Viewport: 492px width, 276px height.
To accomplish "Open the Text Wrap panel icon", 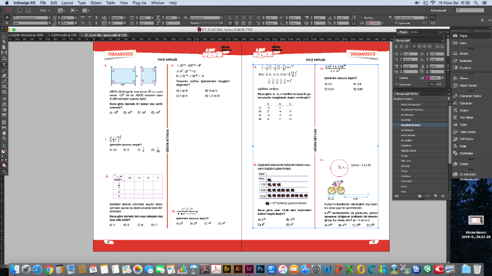I will (455, 118).
